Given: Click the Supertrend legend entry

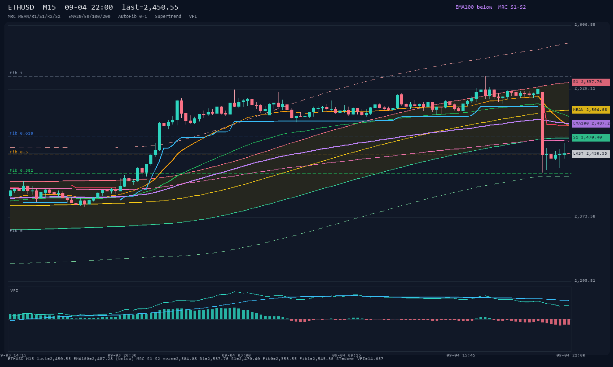Looking at the screenshot, I should tap(168, 17).
